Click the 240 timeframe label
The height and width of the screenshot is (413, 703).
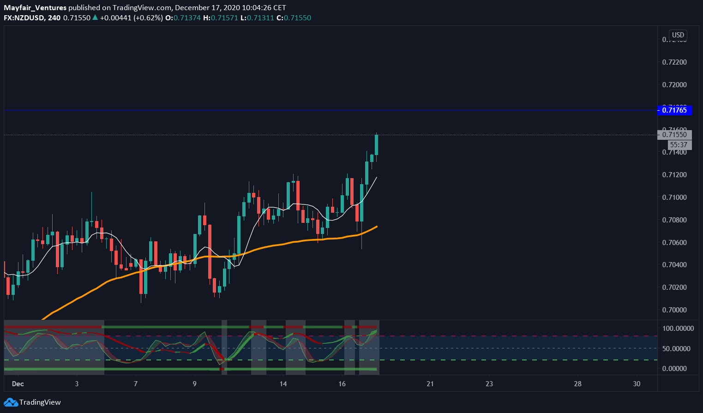[x=54, y=18]
